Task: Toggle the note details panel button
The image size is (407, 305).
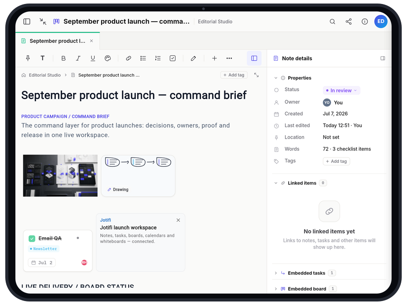Action: pos(254,59)
